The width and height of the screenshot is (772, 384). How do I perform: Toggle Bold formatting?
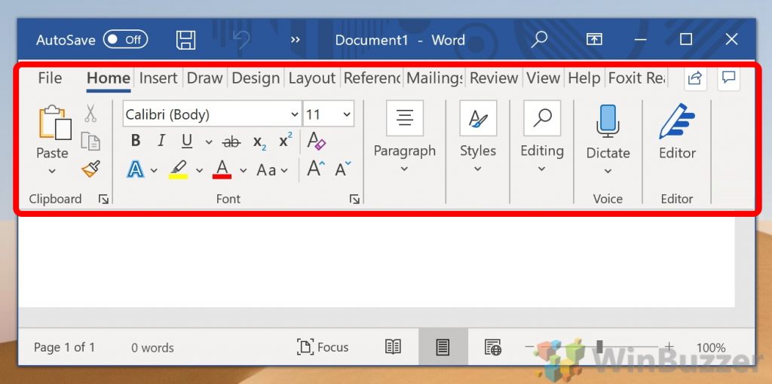(136, 141)
